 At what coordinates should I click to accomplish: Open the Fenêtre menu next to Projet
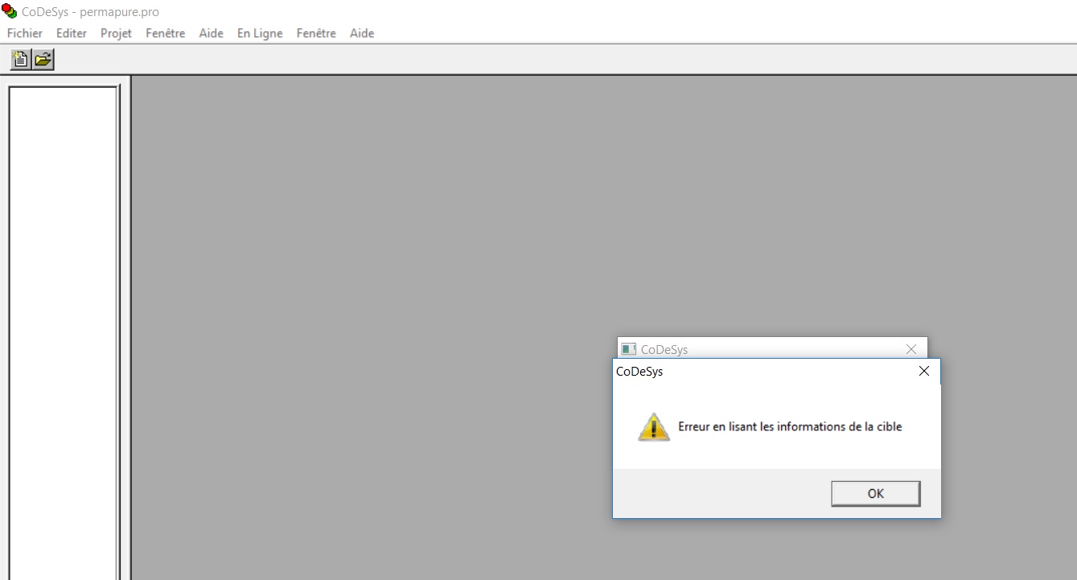tap(166, 33)
